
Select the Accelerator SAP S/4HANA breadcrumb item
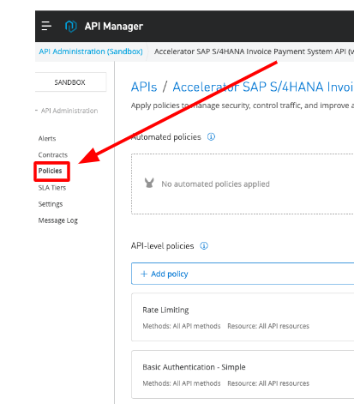pyautogui.click(x=254, y=51)
